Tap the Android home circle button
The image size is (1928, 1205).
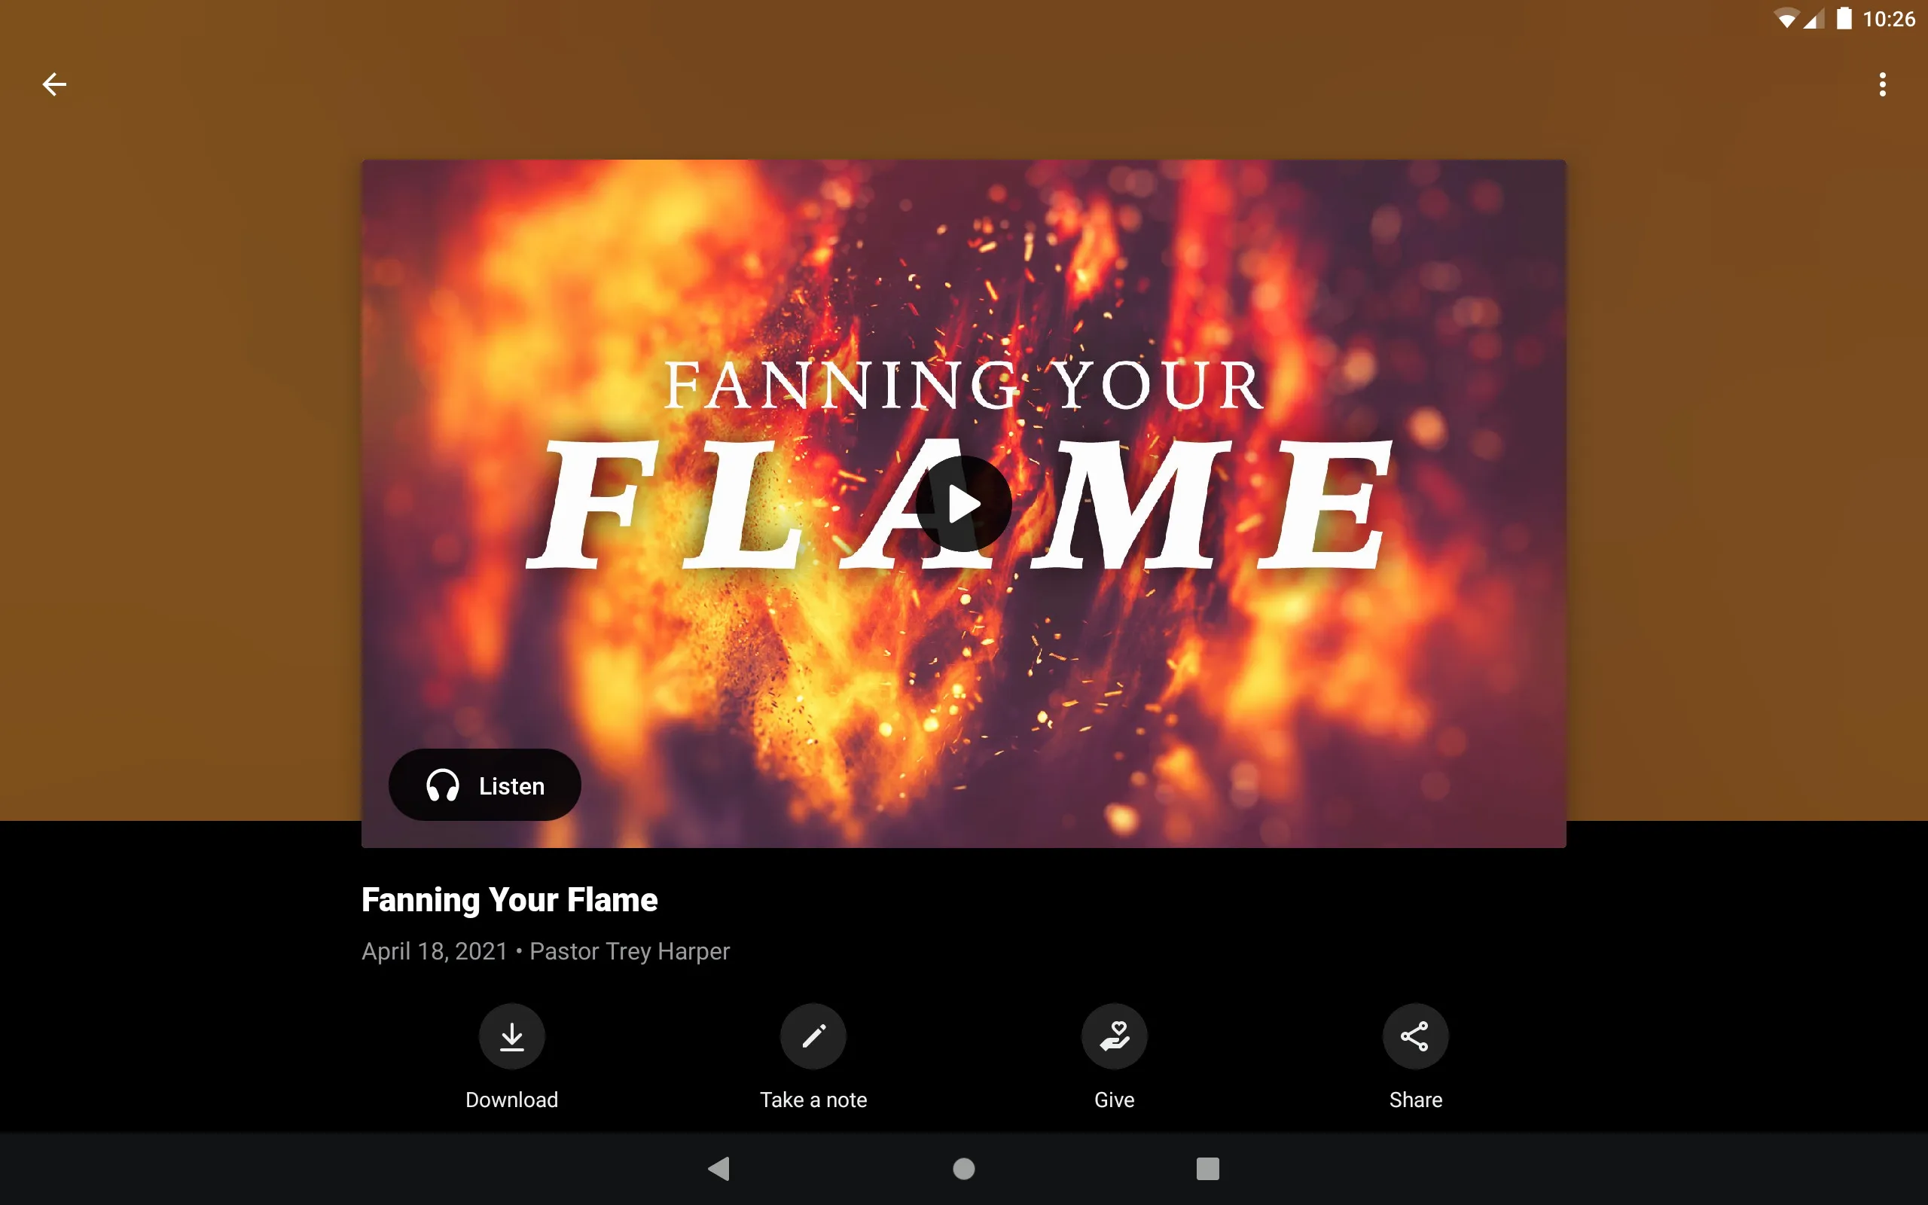point(963,1167)
